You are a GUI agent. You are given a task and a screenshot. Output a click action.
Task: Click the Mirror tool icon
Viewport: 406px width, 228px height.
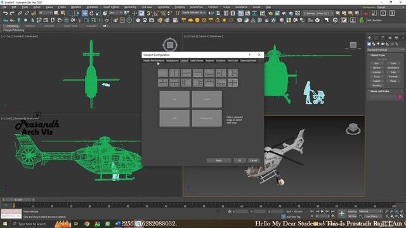coord(211,13)
